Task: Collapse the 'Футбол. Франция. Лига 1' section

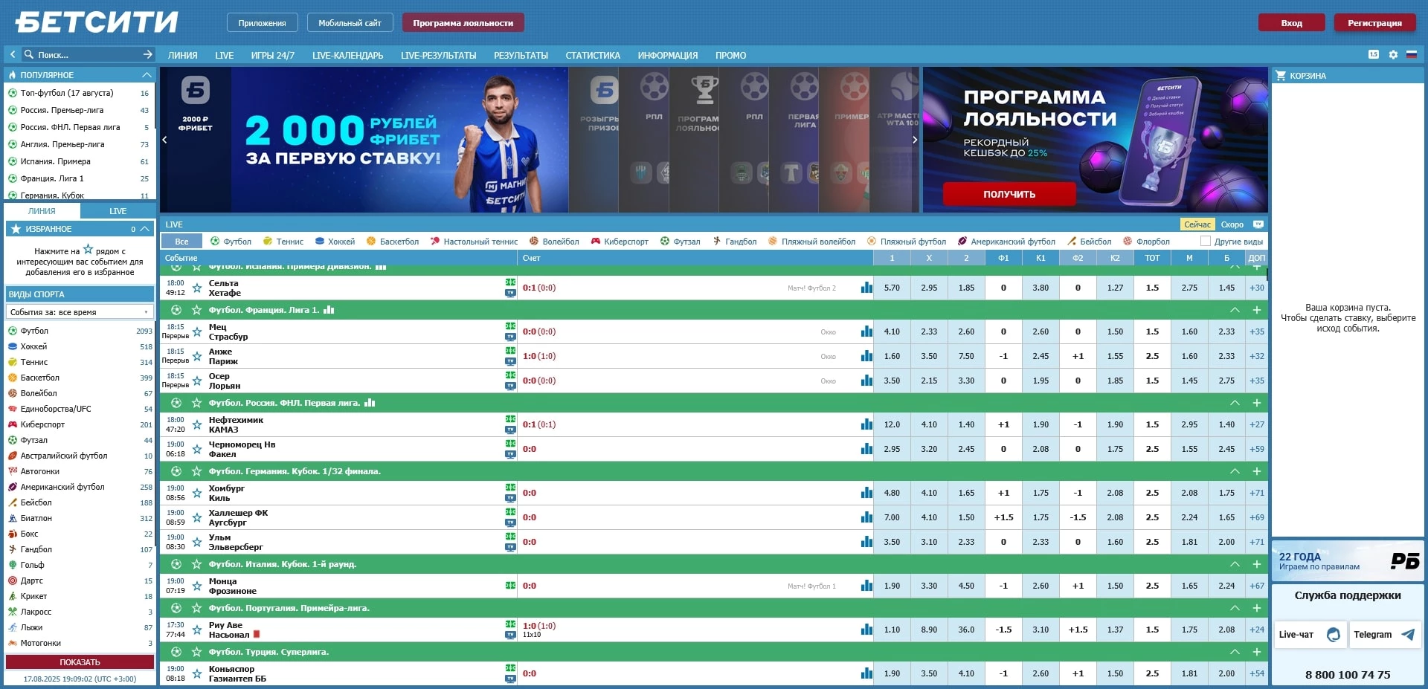Action: (x=1235, y=310)
